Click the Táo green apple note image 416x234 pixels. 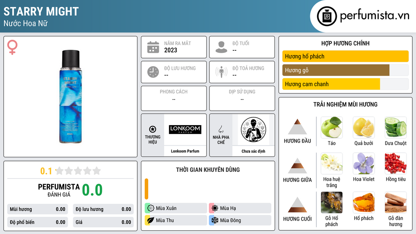tap(331, 128)
